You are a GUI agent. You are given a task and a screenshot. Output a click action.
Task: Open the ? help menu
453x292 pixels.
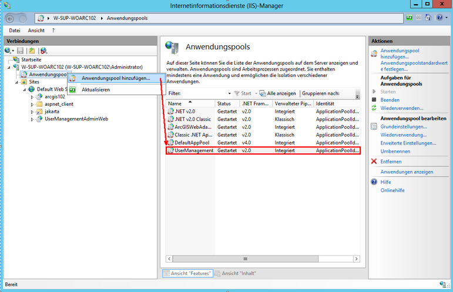tap(53, 31)
